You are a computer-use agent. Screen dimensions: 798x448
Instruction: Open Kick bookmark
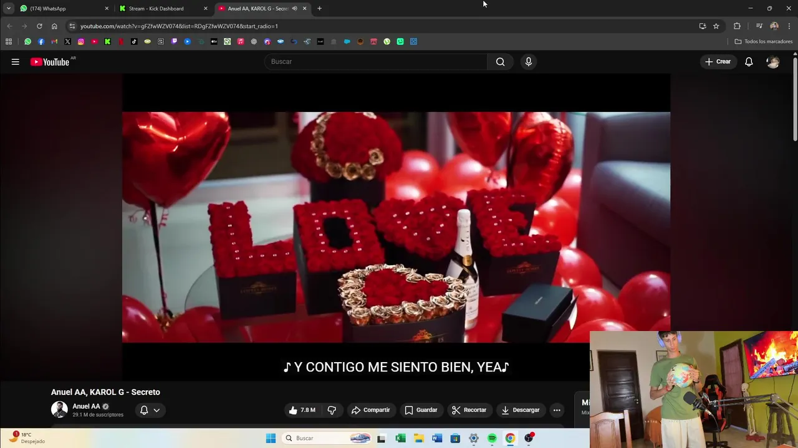[x=107, y=42]
